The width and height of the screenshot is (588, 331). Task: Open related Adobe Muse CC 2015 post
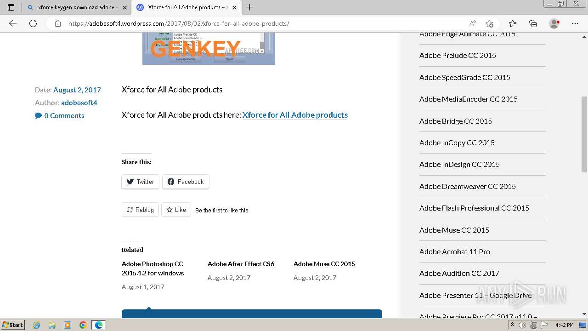[x=324, y=264]
